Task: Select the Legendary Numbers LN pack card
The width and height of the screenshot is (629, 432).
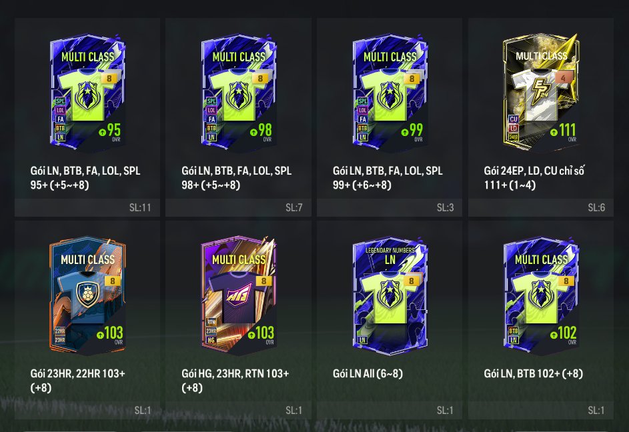Action: (390, 295)
